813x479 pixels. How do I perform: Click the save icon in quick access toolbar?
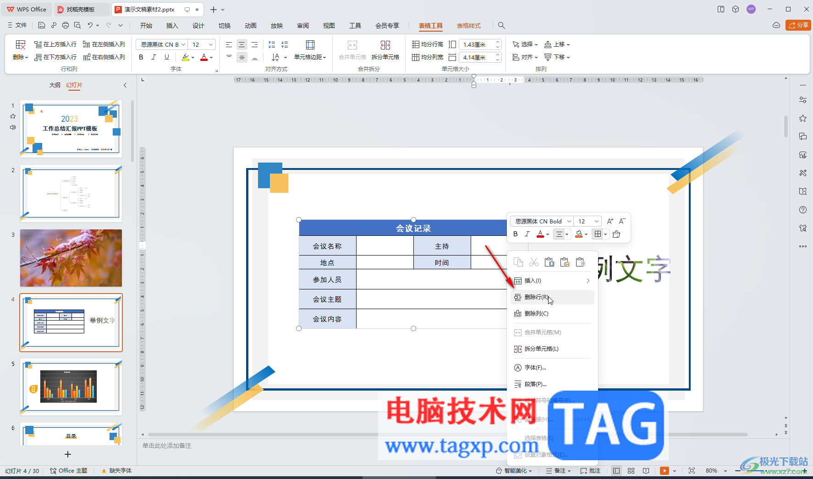click(x=42, y=25)
